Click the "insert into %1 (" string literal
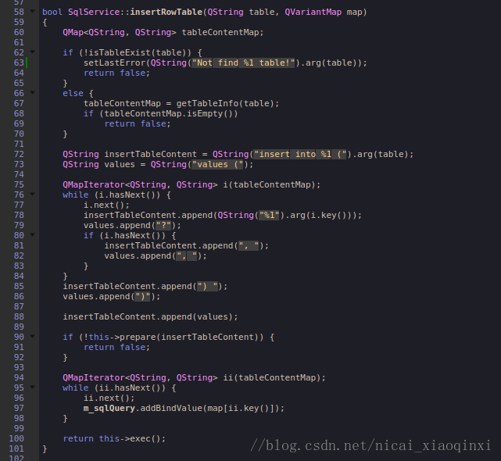The image size is (501, 461). point(300,154)
